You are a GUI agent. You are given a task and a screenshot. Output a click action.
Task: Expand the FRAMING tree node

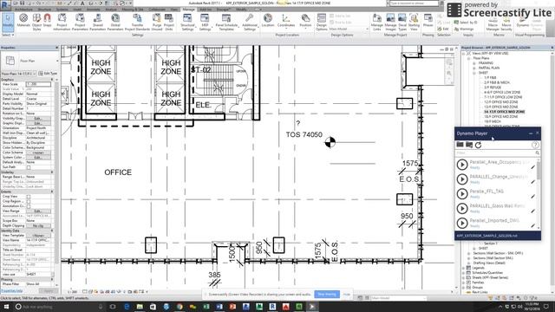(474, 63)
